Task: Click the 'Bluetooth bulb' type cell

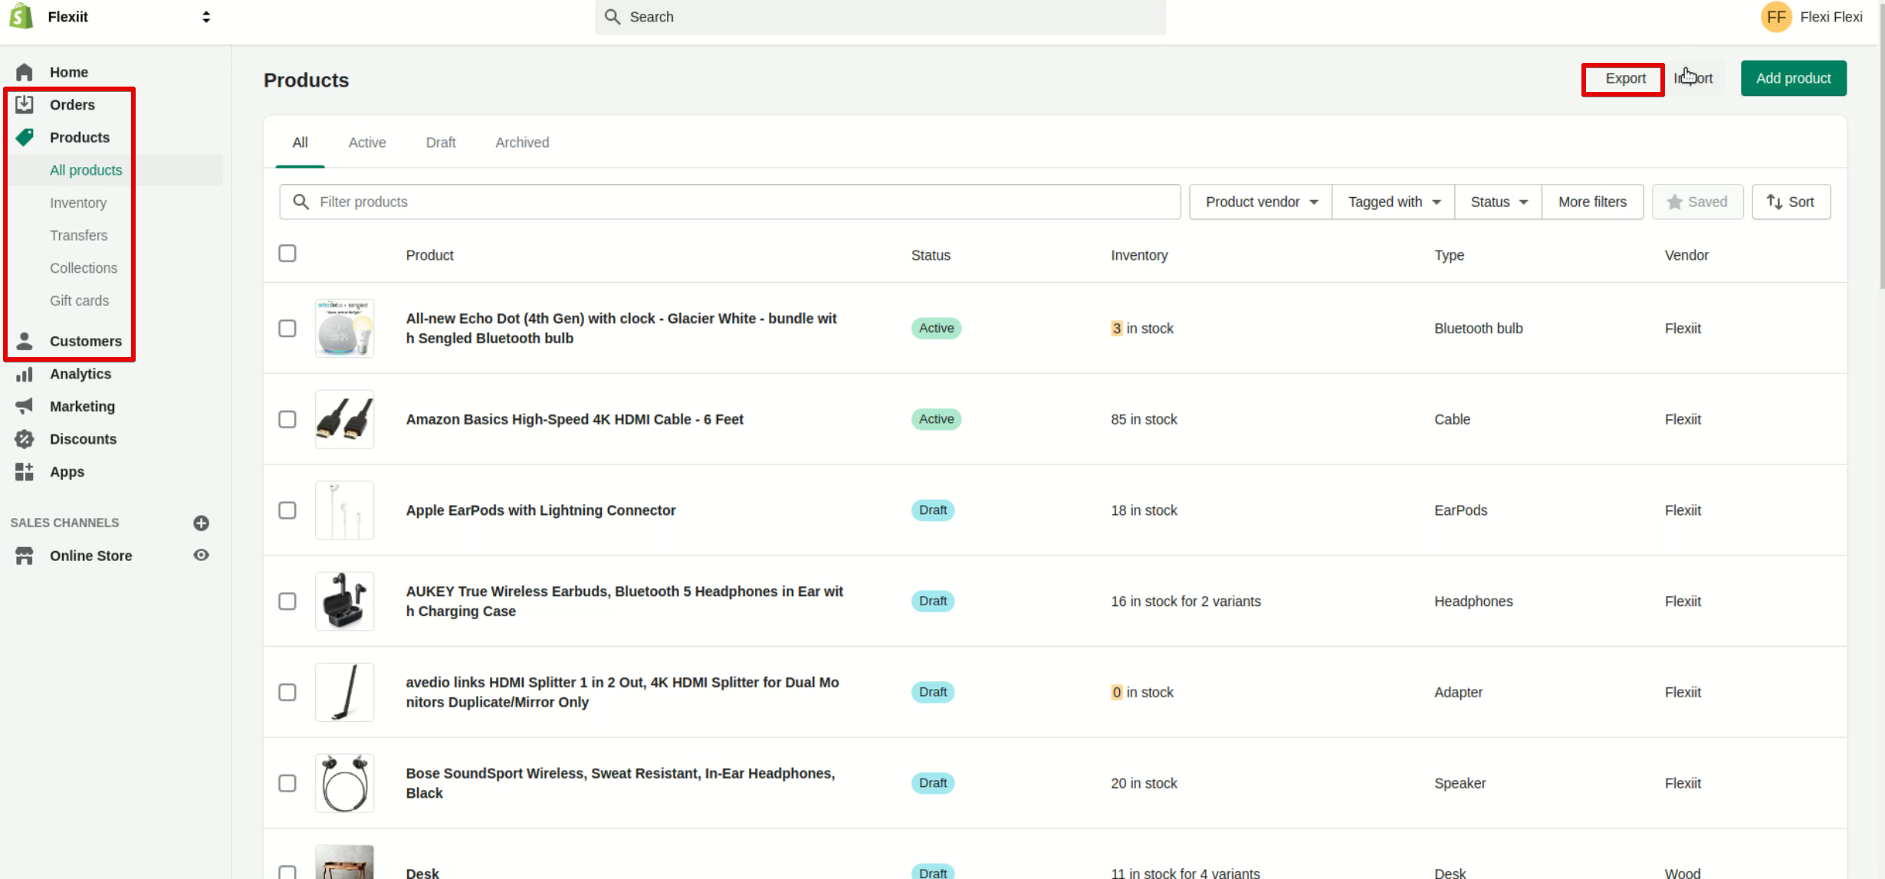Action: [1478, 328]
